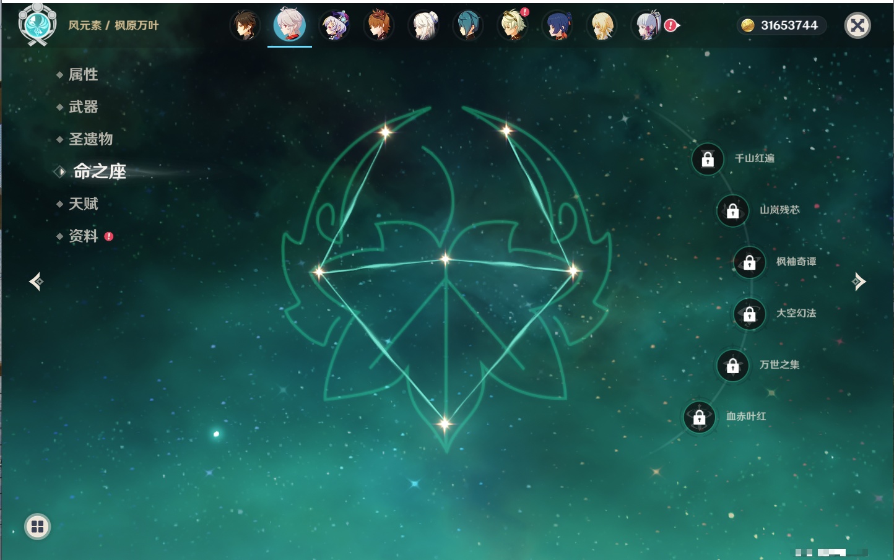The height and width of the screenshot is (560, 894).
Task: Open the grid menu button
Action: [37, 527]
